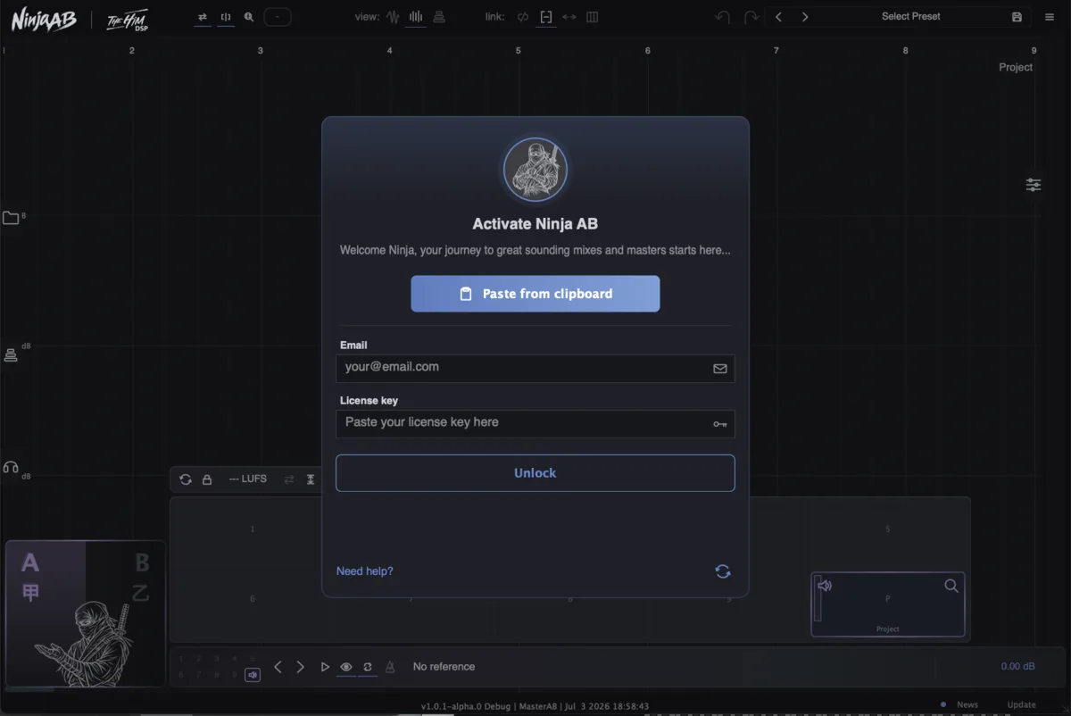Click the redo arrow

pos(751,17)
